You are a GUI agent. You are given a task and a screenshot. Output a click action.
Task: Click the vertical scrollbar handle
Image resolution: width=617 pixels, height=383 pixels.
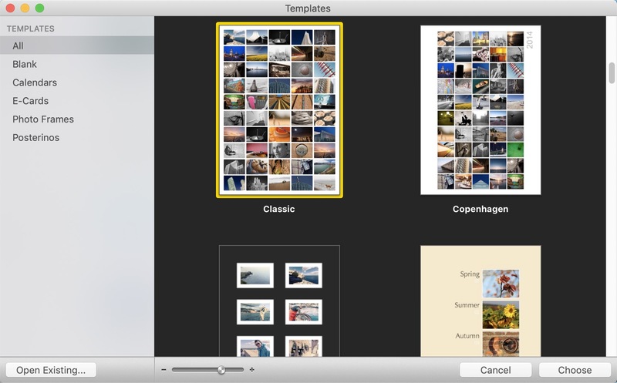(612, 72)
